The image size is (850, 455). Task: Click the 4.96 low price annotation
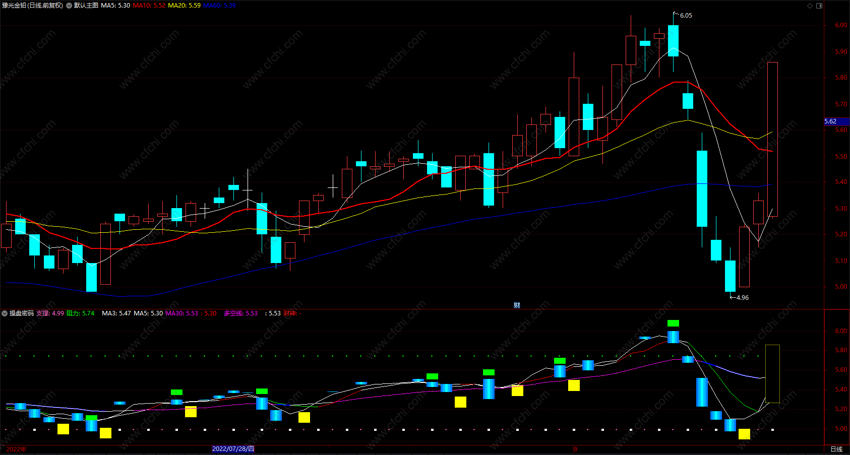tap(743, 298)
